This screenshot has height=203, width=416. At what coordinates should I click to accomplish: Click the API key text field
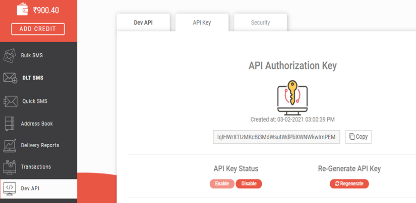pyautogui.click(x=276, y=137)
